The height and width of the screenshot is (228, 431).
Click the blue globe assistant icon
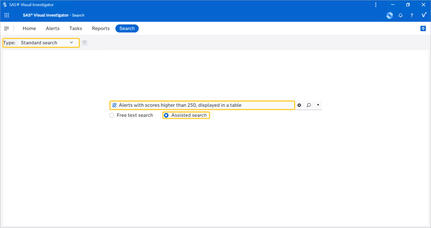point(390,15)
